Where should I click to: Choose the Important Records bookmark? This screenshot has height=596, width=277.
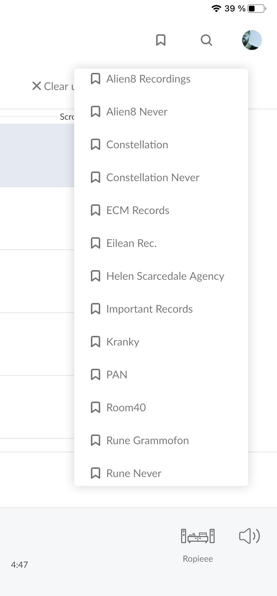coord(149,309)
